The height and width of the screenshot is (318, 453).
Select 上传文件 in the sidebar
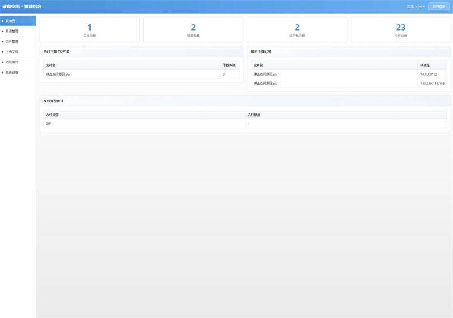(12, 51)
